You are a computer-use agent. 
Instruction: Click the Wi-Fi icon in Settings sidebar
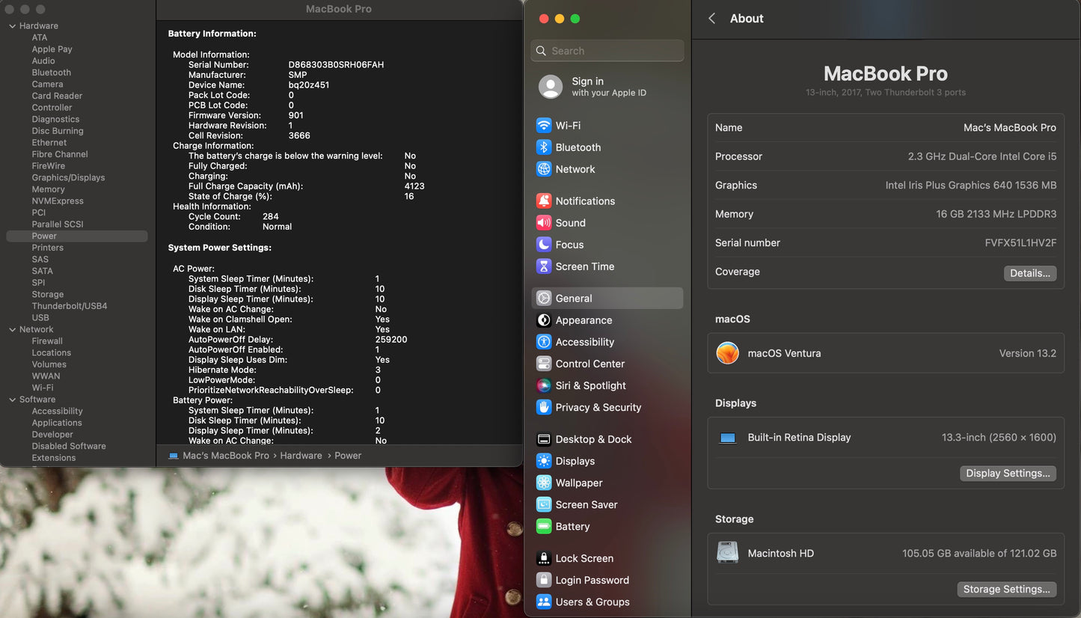click(x=544, y=126)
